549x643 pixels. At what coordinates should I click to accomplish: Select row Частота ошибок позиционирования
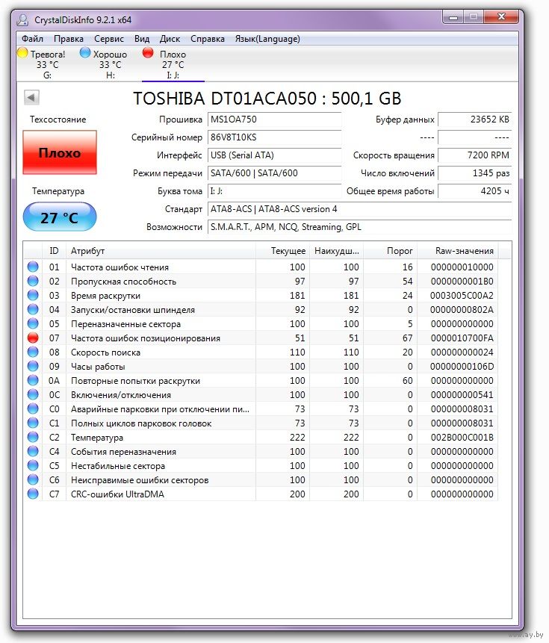(x=261, y=338)
